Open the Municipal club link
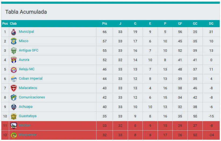The image size is (221, 141). coord(26,32)
